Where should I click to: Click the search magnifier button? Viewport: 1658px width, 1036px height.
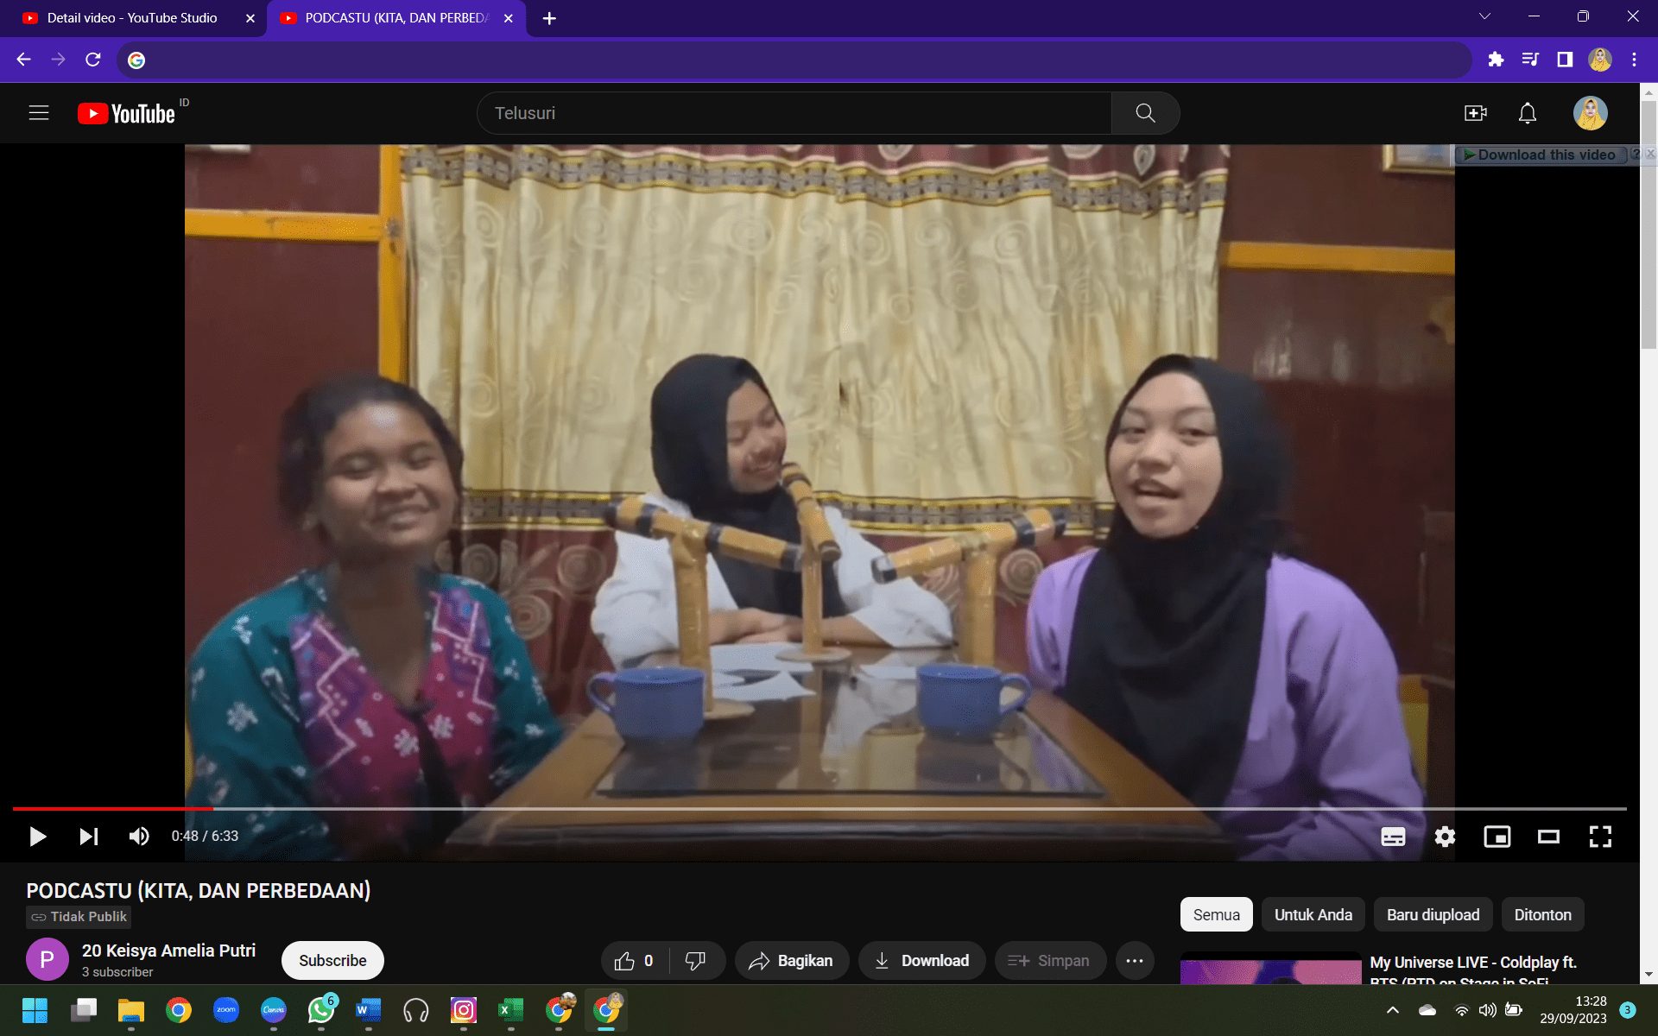1145,113
